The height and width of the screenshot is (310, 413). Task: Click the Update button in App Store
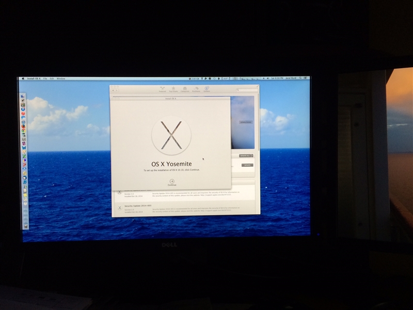[x=247, y=165]
